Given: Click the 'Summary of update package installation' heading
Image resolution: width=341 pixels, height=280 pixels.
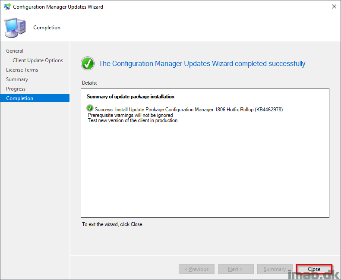Looking at the screenshot, I should tap(130, 97).
